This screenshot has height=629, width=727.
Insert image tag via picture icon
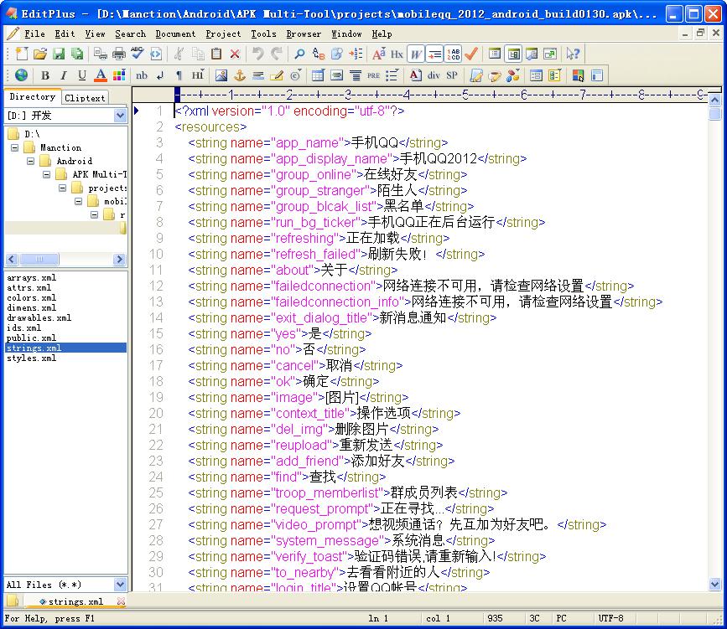coord(221,75)
